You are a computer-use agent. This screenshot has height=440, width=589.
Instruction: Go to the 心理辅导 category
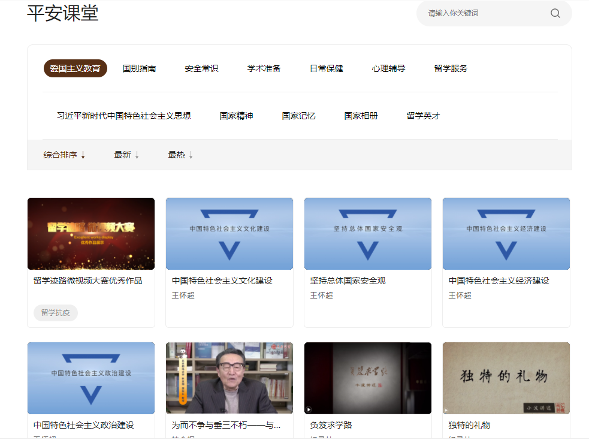point(388,68)
